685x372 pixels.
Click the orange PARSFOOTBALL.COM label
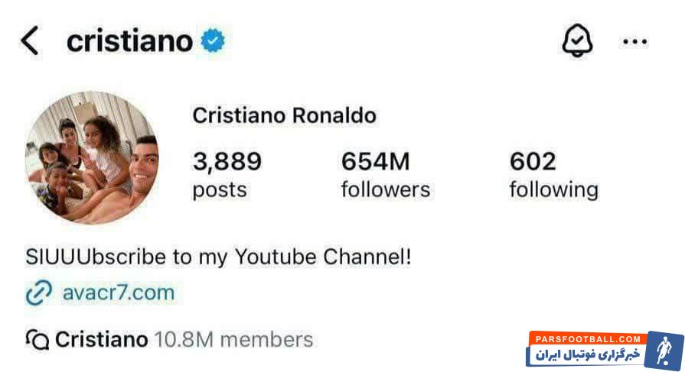[586, 338]
